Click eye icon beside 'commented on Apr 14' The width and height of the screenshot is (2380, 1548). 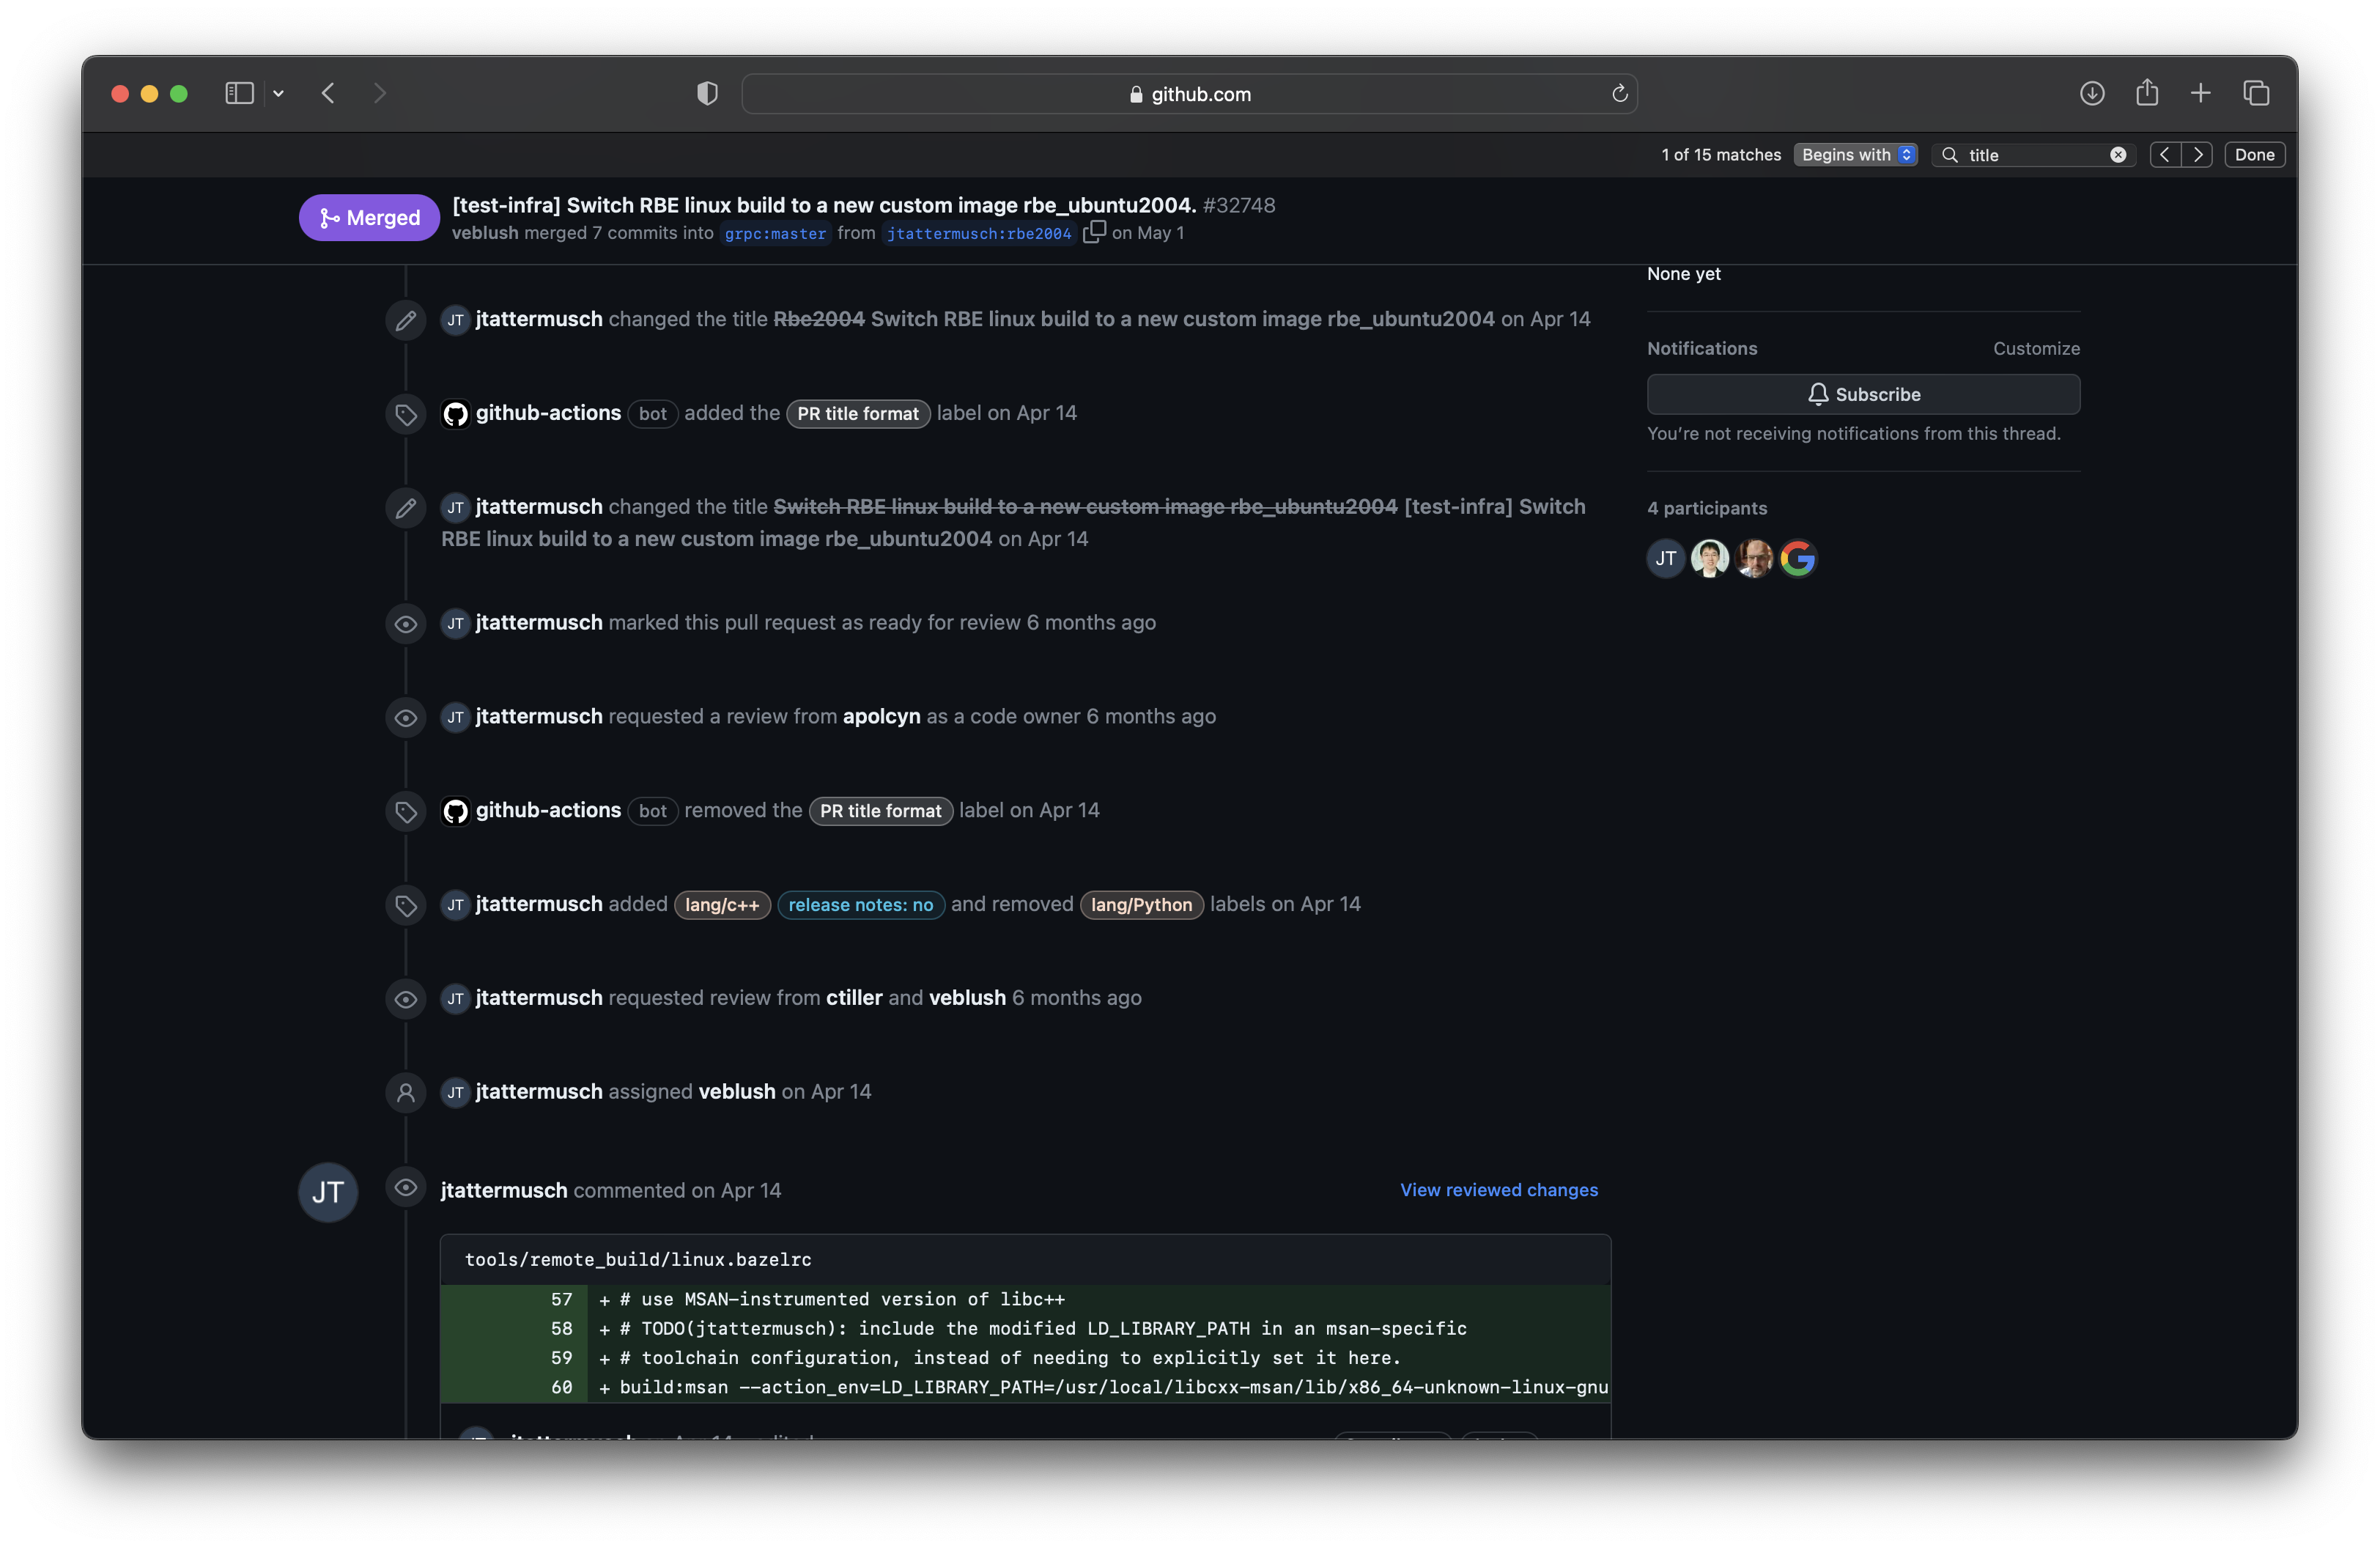pyautogui.click(x=405, y=1187)
